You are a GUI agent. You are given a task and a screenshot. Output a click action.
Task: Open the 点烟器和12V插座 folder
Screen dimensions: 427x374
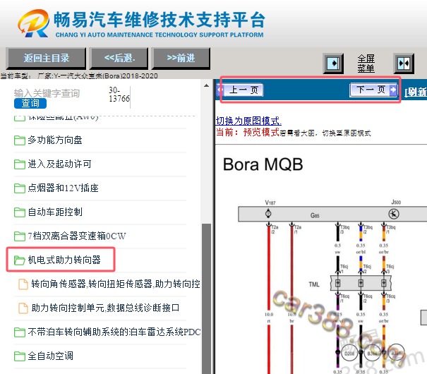tap(64, 188)
